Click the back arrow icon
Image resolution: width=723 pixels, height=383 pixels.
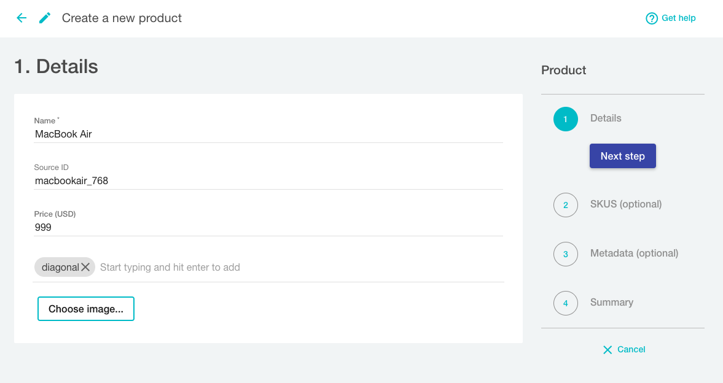pos(21,18)
